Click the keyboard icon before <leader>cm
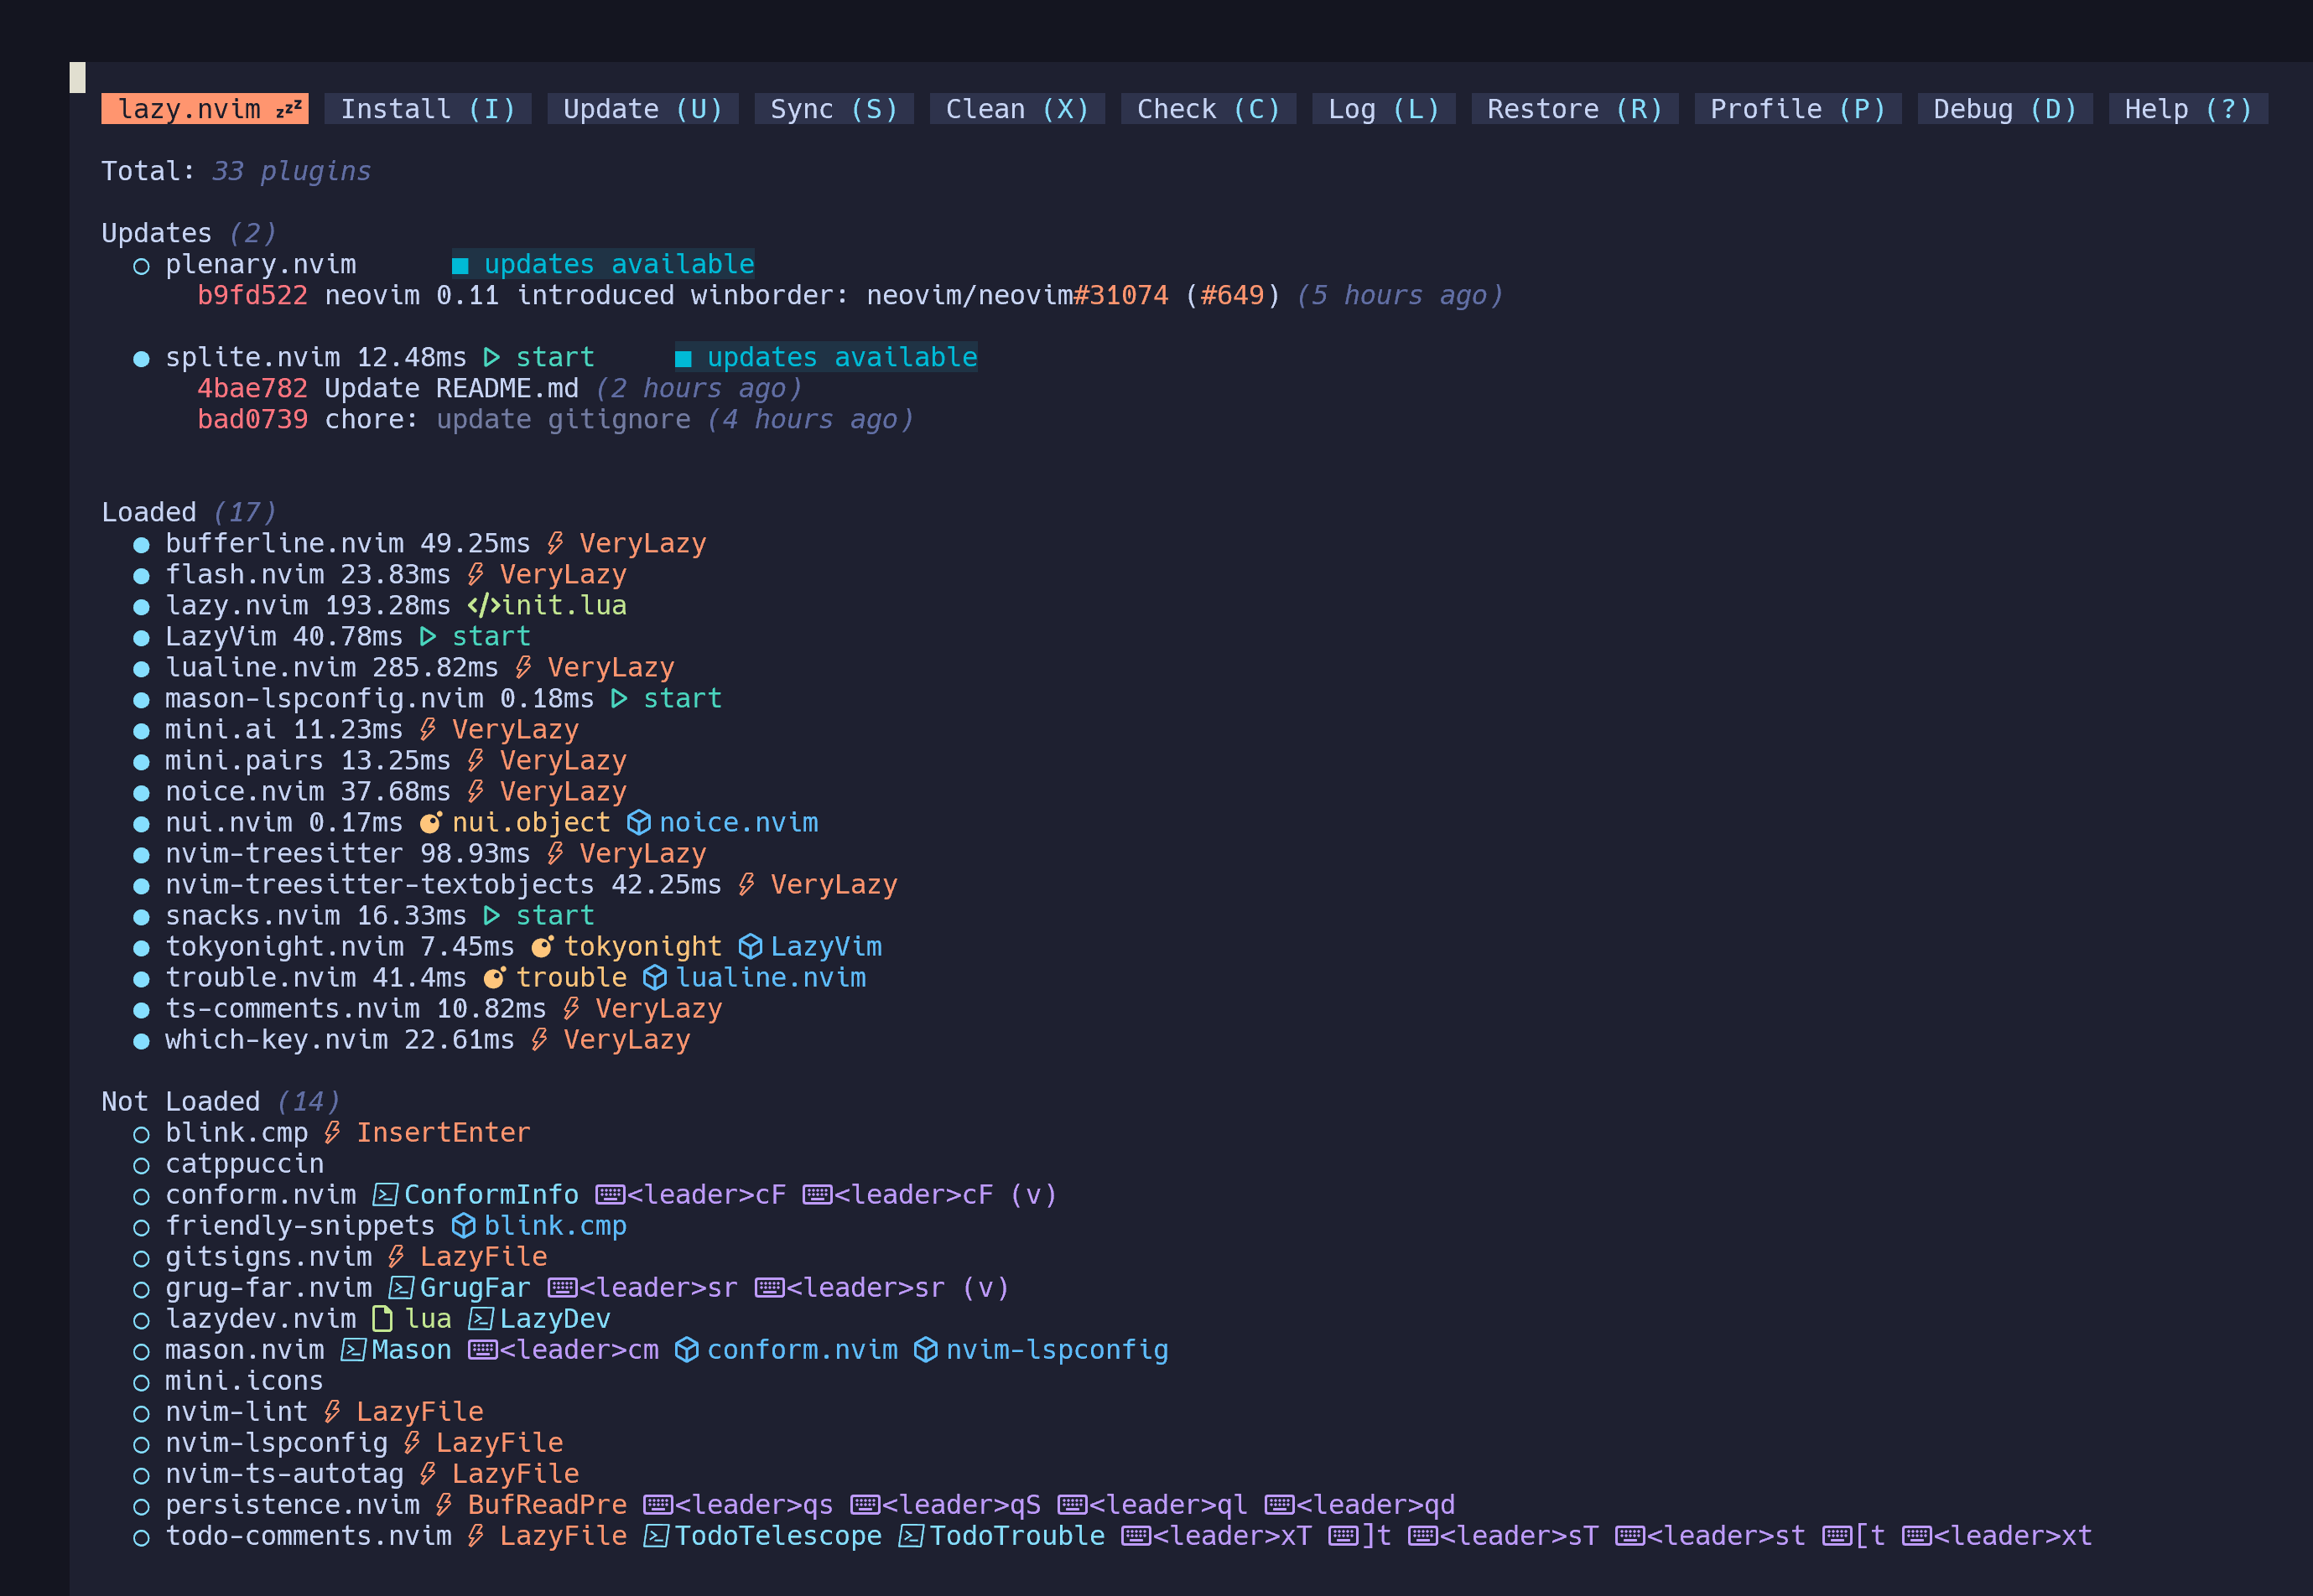This screenshot has width=2313, height=1596. [483, 1349]
